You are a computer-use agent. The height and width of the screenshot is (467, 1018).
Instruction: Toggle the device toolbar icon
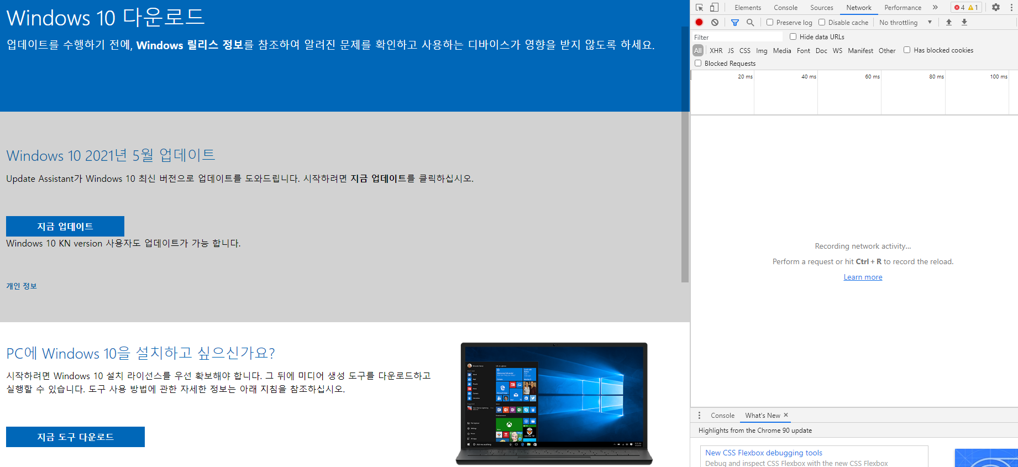[714, 8]
